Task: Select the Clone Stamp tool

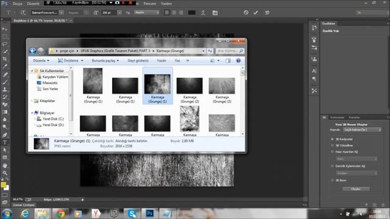Action: pos(5,89)
